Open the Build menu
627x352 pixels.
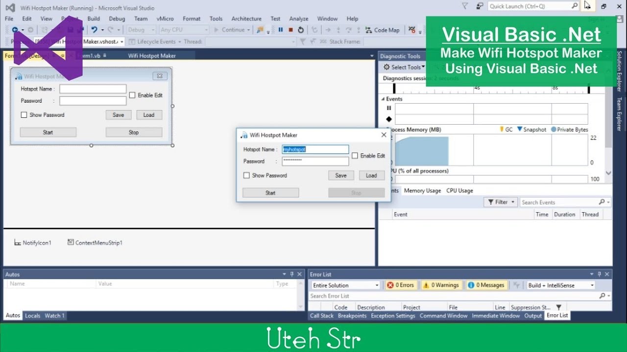pyautogui.click(x=94, y=19)
